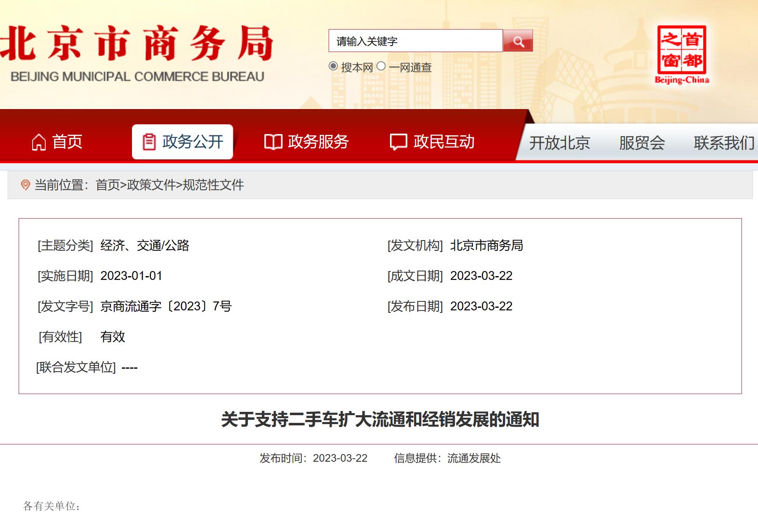Select the 一网通查 radio button
The image size is (758, 515).
click(381, 66)
